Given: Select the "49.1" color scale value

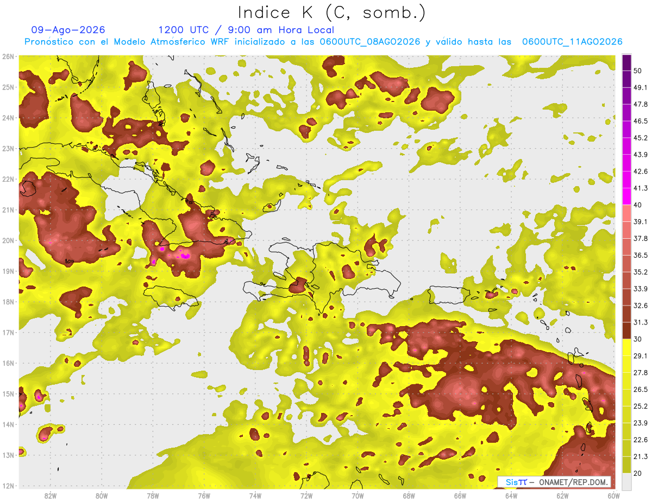Looking at the screenshot, I should tap(641, 87).
